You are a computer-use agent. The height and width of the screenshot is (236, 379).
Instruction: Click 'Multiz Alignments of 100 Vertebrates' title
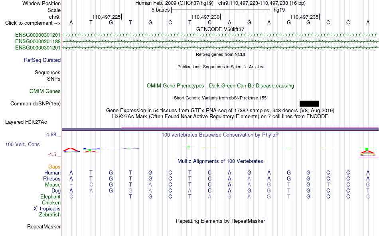[x=220, y=161]
